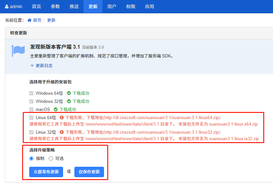Switch to the 权限 tab

coord(131,6)
